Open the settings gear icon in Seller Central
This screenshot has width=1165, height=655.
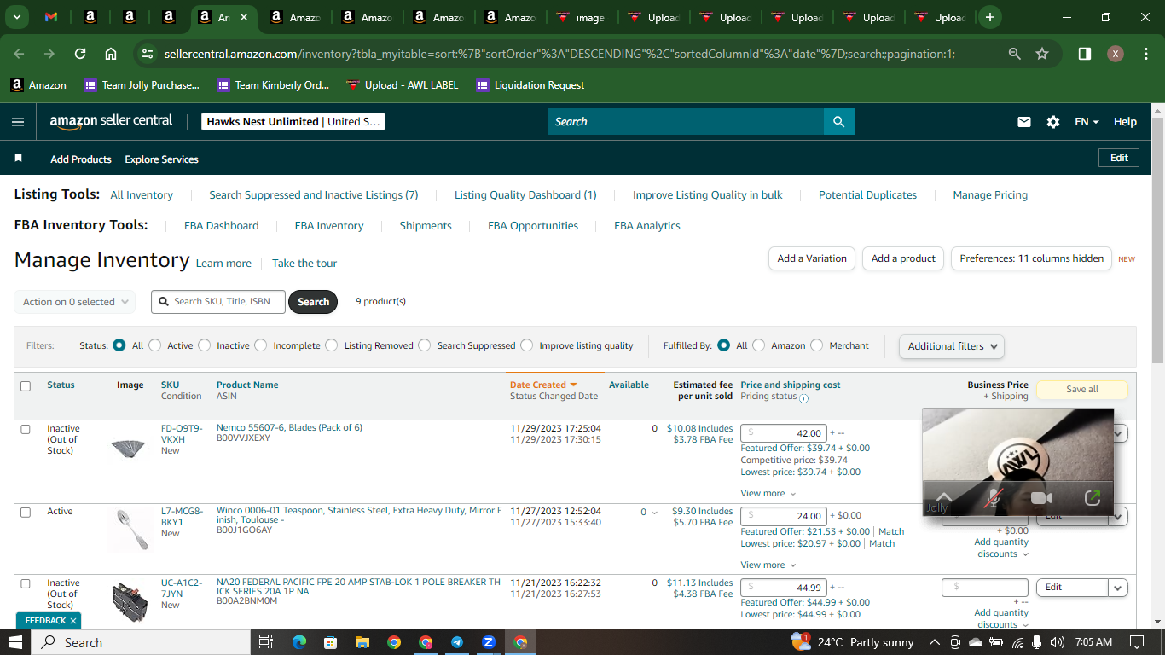coord(1053,122)
